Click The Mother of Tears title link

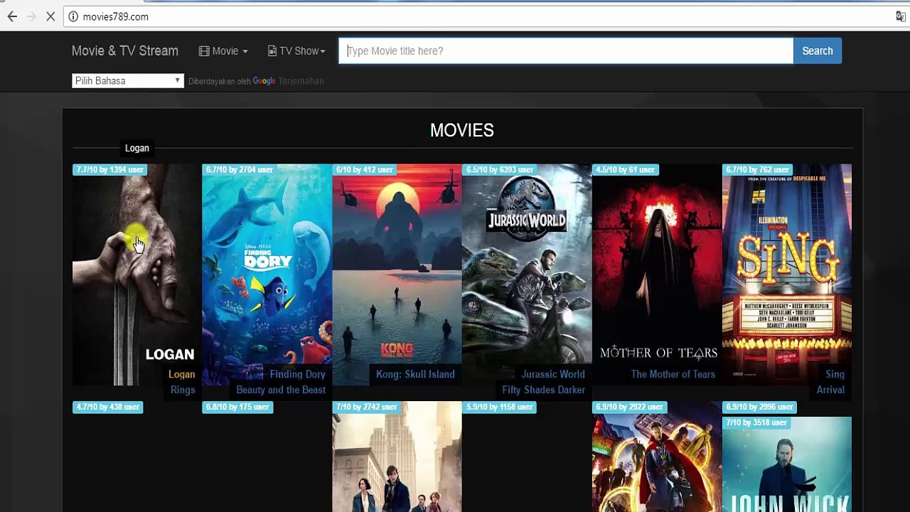(673, 374)
